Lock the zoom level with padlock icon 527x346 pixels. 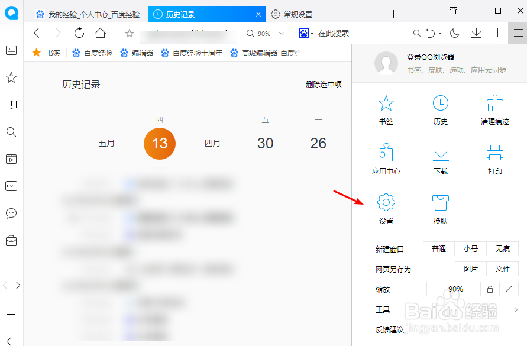[x=489, y=289]
